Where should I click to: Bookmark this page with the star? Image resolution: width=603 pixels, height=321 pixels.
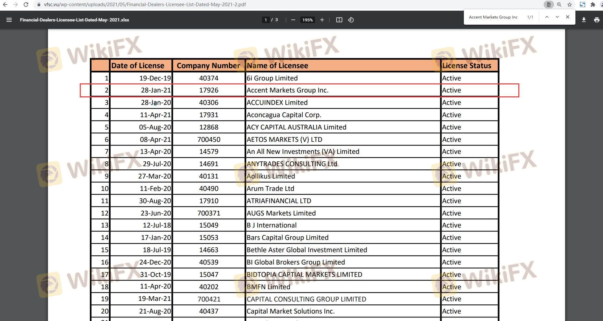click(570, 5)
